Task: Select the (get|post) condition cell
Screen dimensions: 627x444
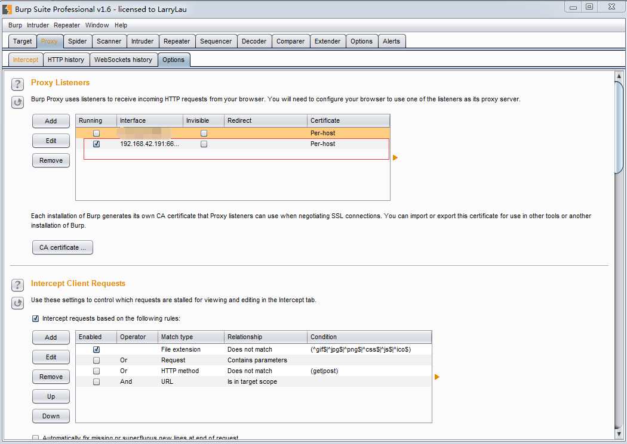Action: point(370,371)
